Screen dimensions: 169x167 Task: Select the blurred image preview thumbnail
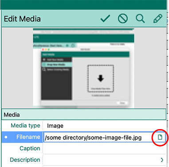click(x=83, y=68)
